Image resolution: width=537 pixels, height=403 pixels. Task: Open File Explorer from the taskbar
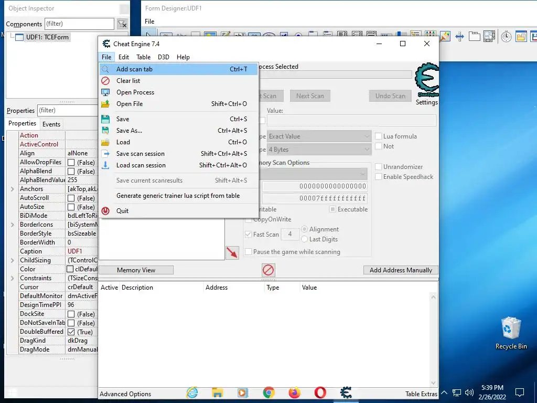[x=217, y=393]
